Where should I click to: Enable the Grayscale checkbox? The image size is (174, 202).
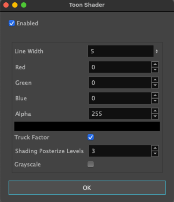coord(90,164)
